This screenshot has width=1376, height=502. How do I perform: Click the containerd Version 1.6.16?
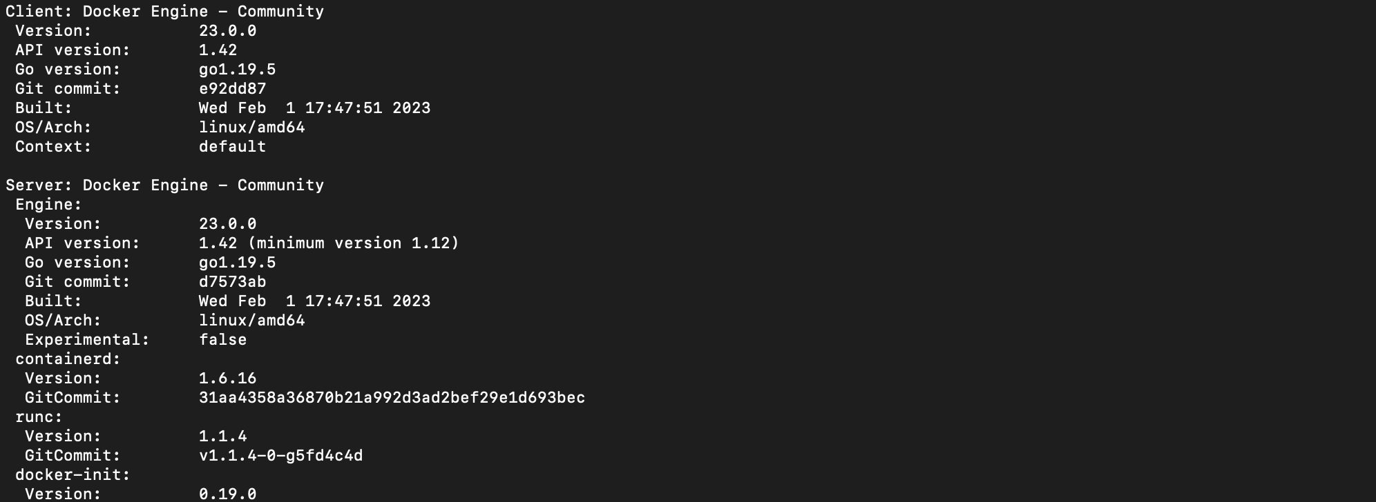tap(227, 379)
